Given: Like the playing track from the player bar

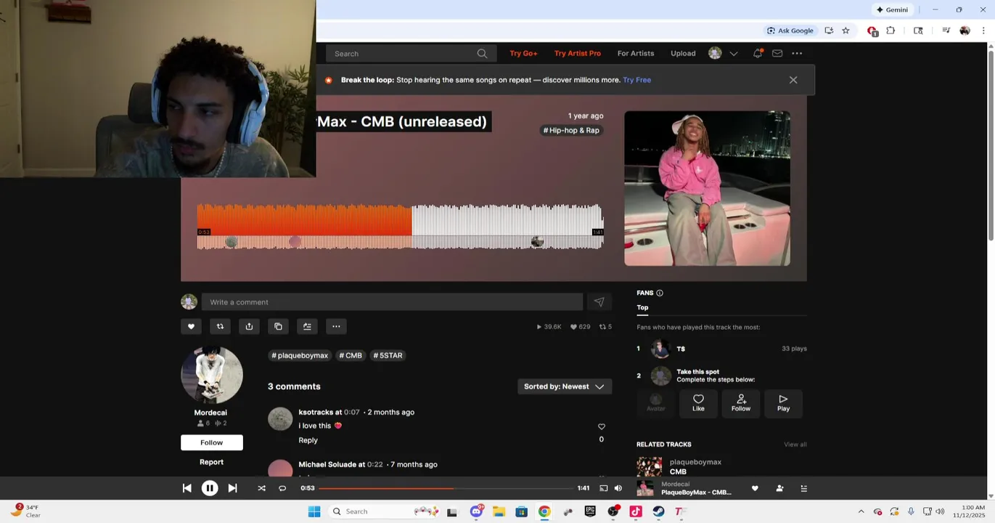Looking at the screenshot, I should 755,489.
